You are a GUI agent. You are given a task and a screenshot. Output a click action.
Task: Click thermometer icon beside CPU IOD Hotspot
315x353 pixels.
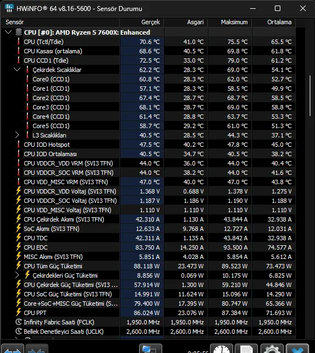pos(19,144)
